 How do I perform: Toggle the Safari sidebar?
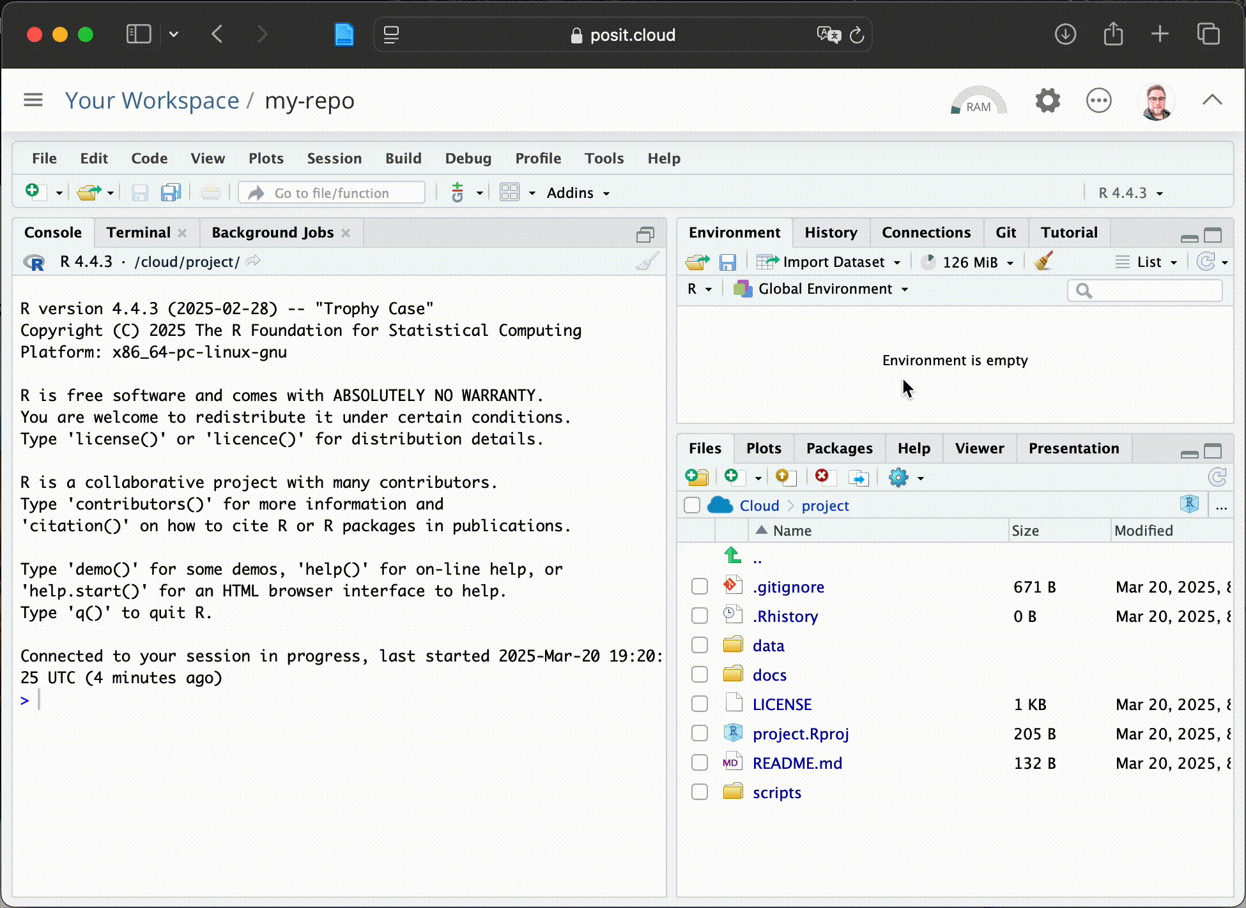[139, 34]
